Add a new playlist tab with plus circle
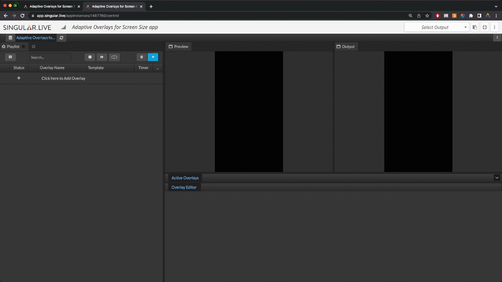Viewport: 502px width, 282px height. pos(33,47)
